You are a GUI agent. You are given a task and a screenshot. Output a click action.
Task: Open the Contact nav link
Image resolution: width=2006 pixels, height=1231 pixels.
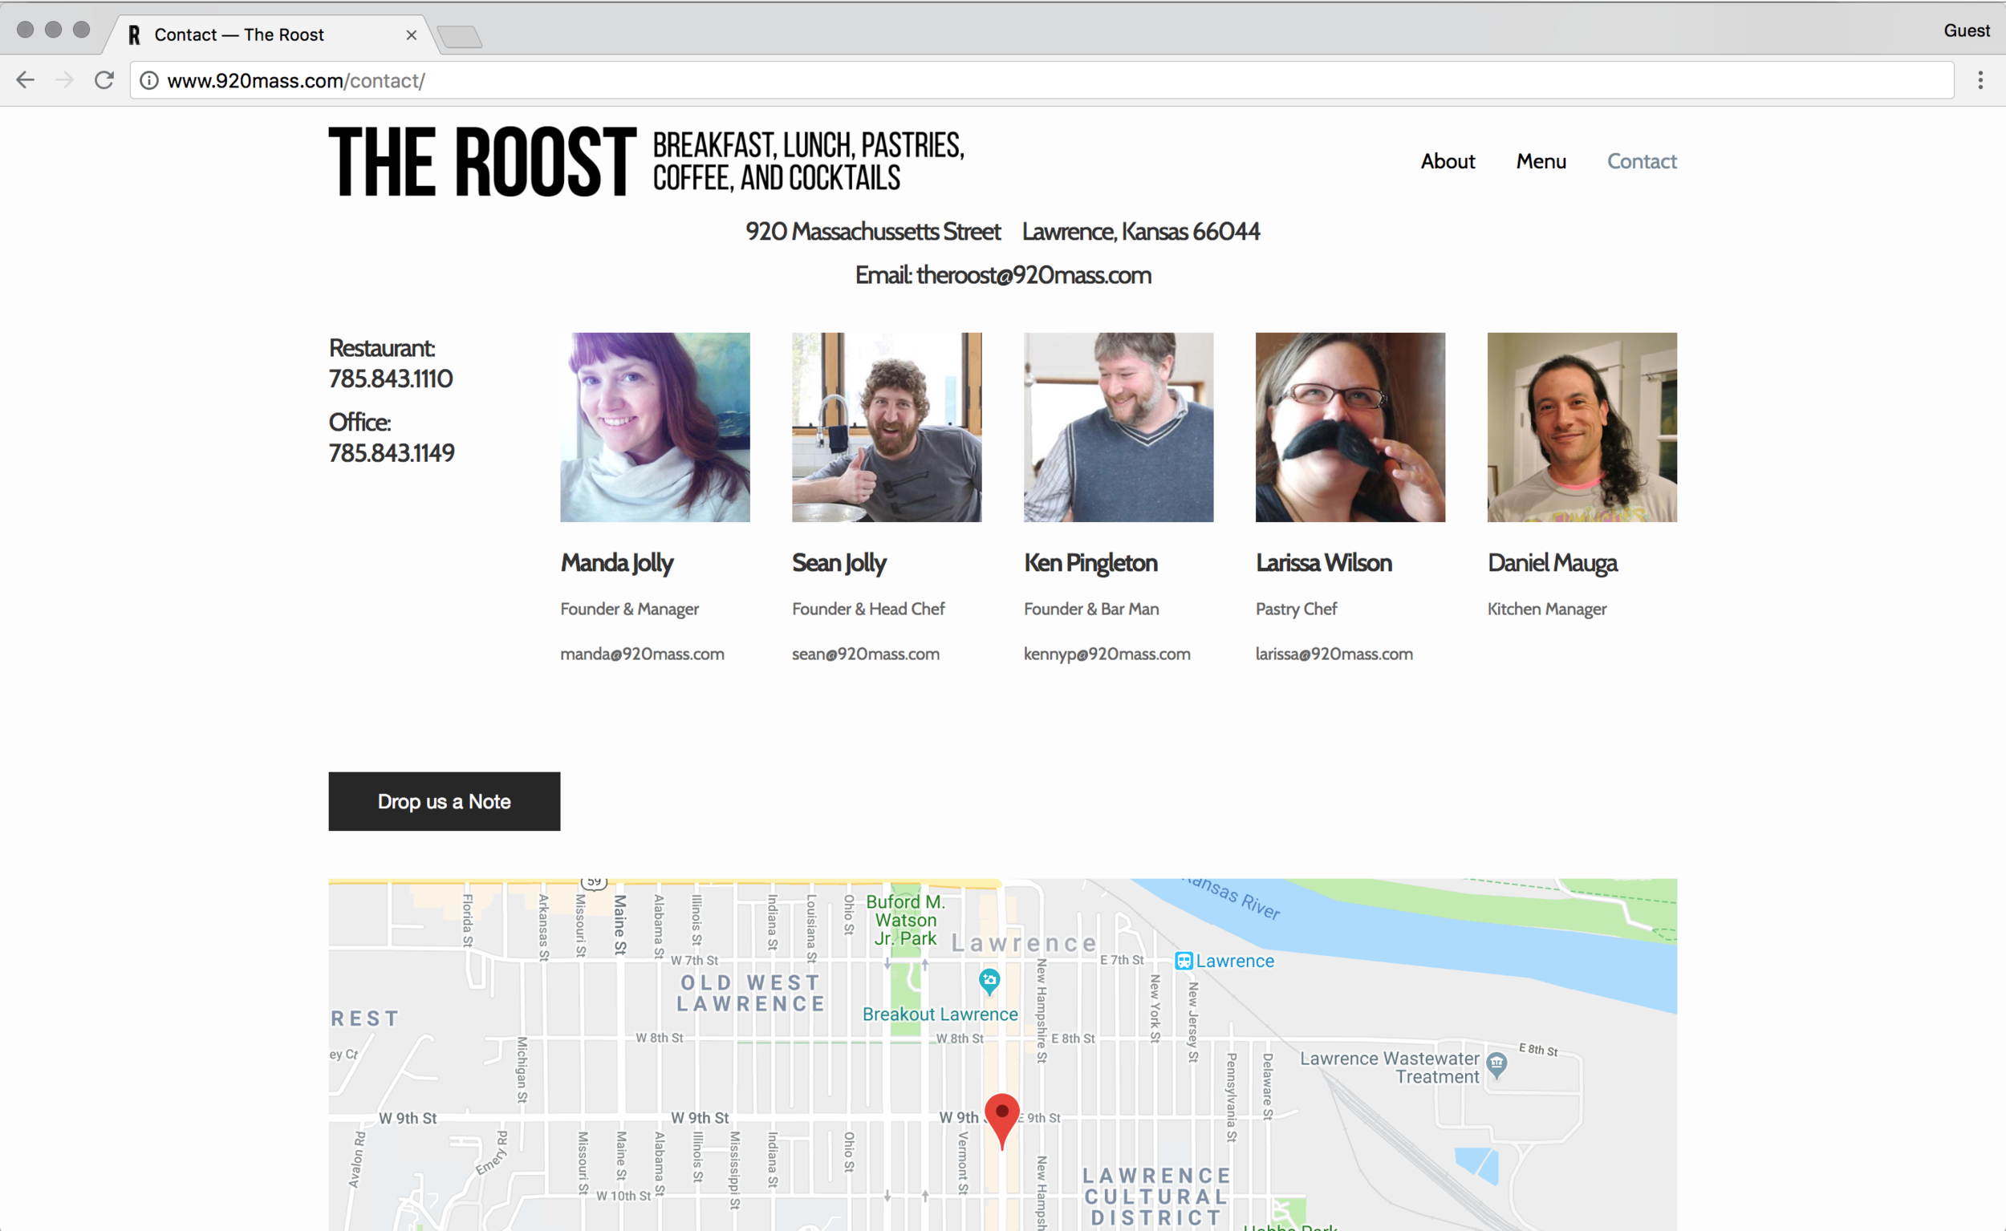click(1641, 161)
